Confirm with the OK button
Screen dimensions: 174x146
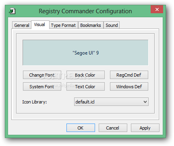tap(81, 128)
